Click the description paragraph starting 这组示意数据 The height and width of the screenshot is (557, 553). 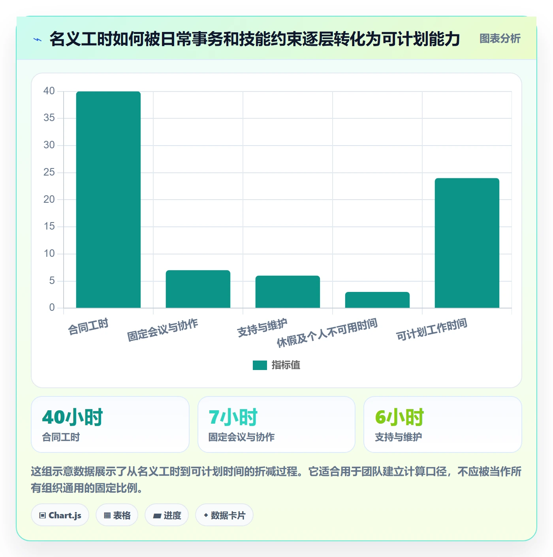coord(276,480)
